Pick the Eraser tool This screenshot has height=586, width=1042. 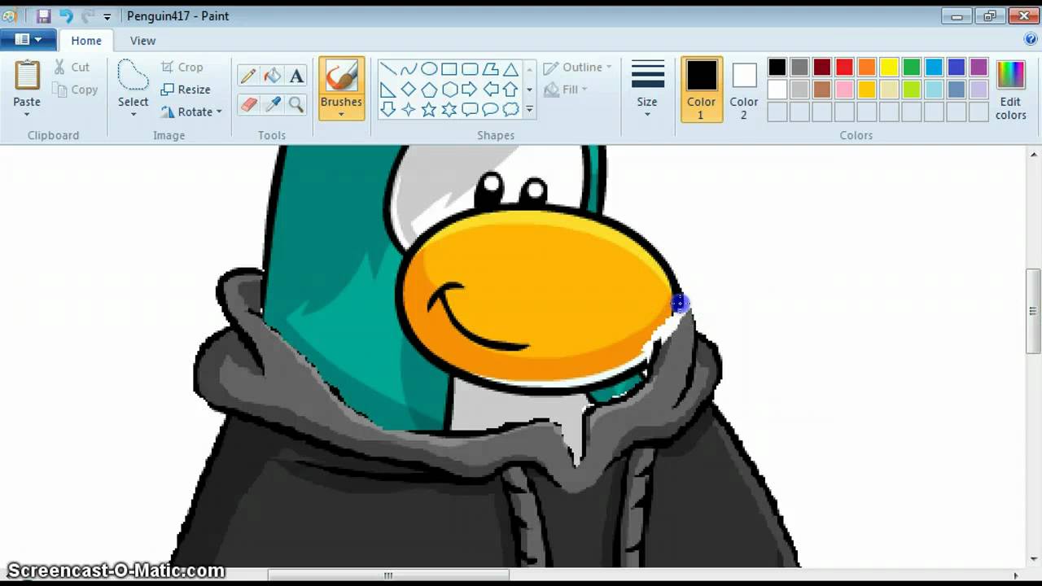248,104
